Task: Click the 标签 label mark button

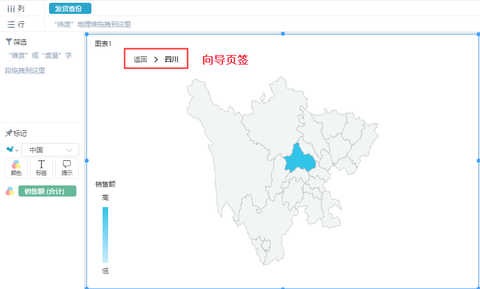Action: click(x=41, y=168)
